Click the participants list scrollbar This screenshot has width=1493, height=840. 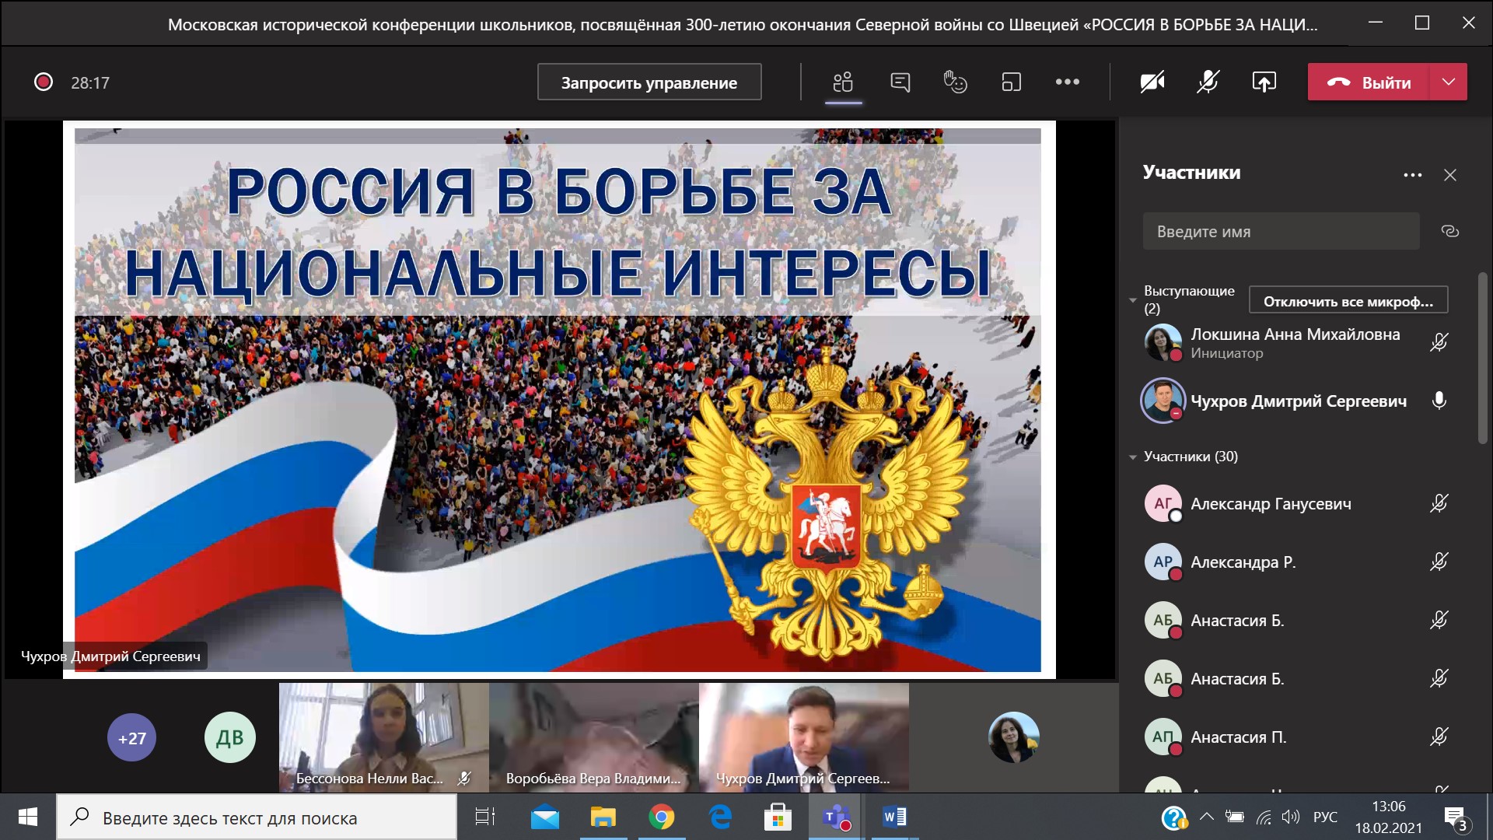(1482, 358)
